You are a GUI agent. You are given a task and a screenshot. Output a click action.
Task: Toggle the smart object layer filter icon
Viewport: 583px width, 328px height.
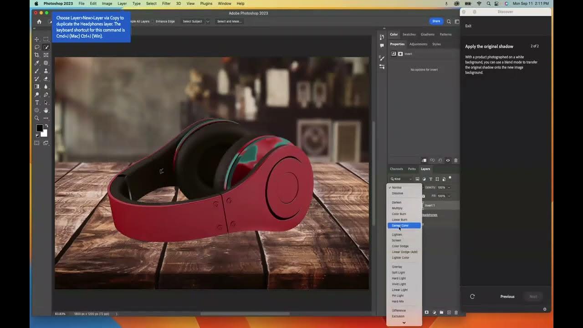point(444,179)
